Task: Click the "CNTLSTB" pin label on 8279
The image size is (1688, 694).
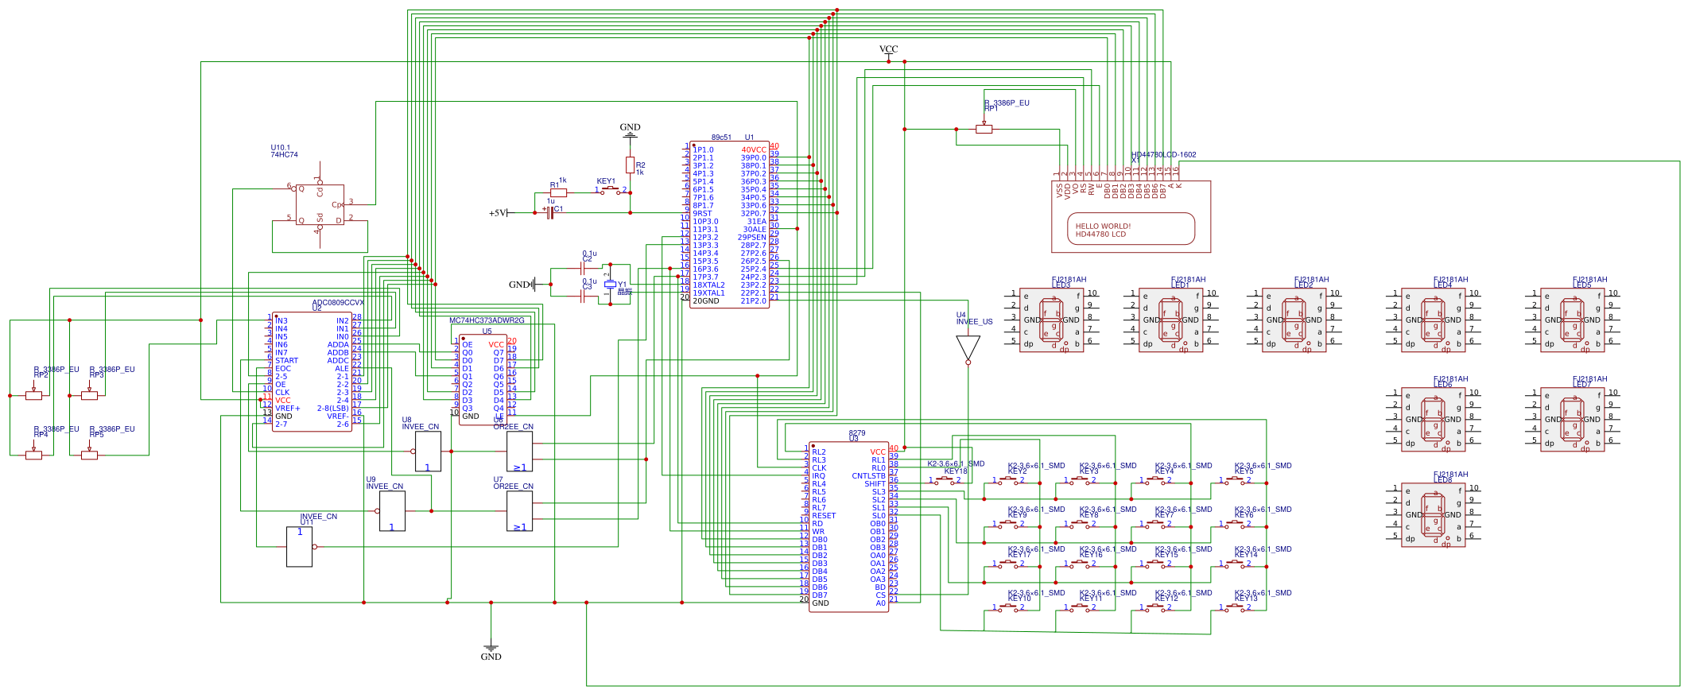Action: [868, 475]
